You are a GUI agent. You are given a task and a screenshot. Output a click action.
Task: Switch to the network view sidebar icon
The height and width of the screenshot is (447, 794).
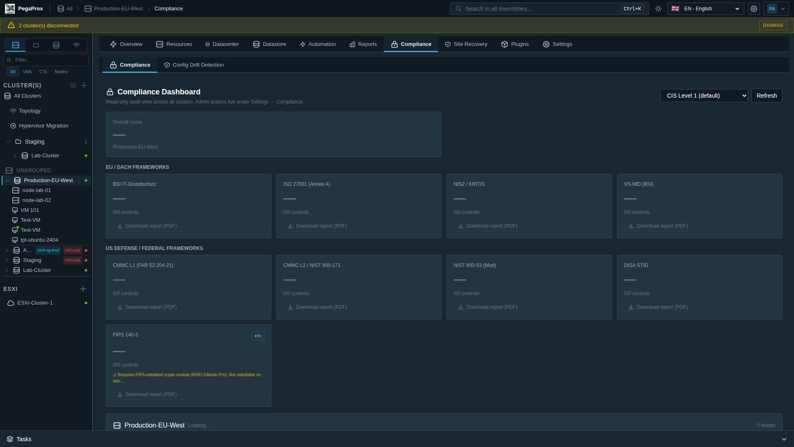77,45
